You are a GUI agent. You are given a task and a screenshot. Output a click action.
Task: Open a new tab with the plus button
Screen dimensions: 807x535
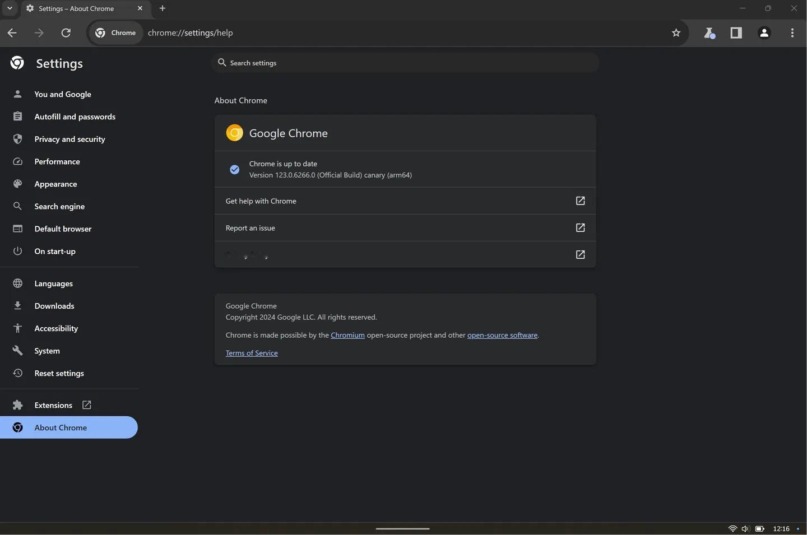click(163, 8)
